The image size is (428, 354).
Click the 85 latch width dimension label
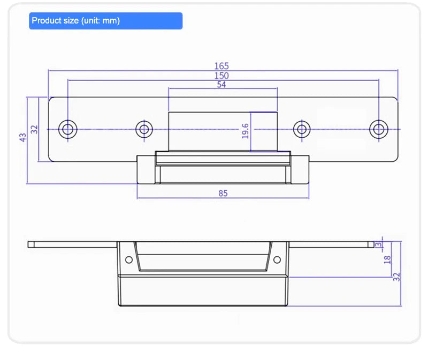[223, 193]
